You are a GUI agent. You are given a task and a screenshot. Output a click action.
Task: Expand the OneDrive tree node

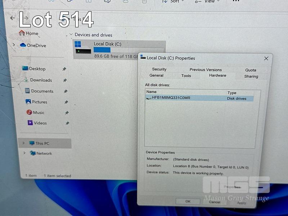point(14,45)
